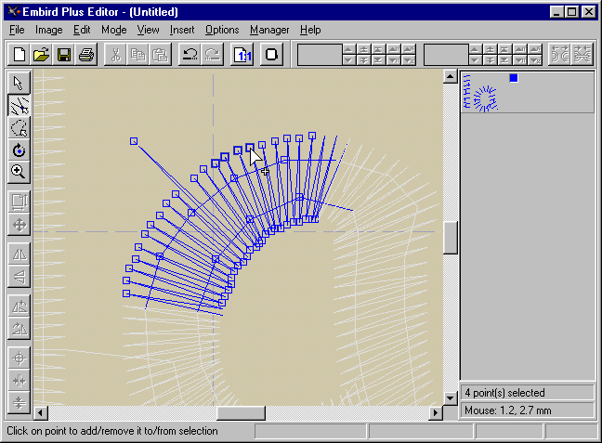The height and width of the screenshot is (443, 602).
Task: Click the hoop outline toolbar icon
Action: [271, 54]
